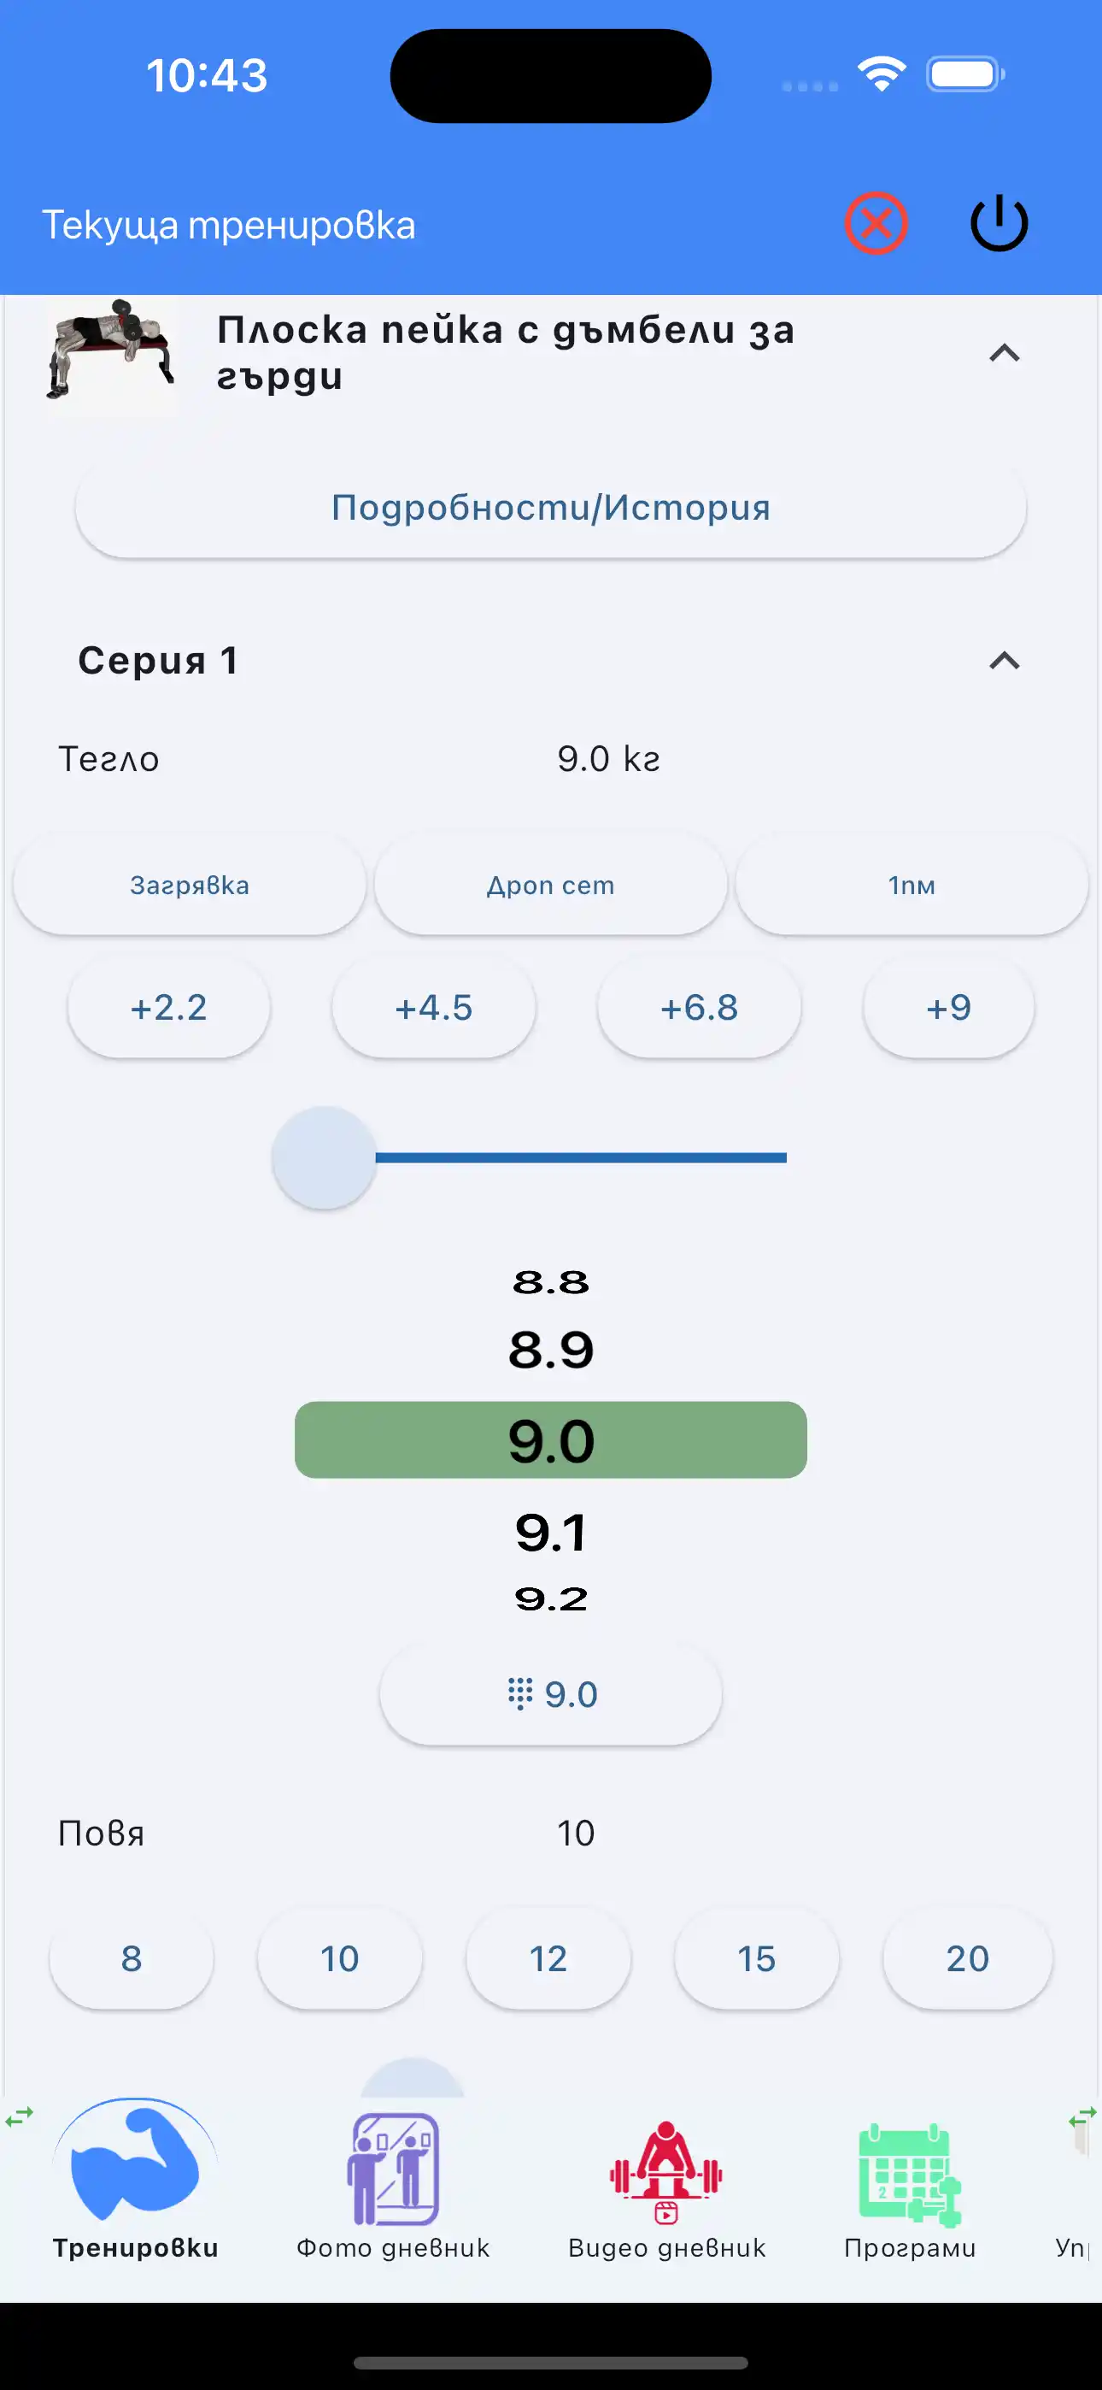1102x2390 pixels.
Task: Open Подробности/История details button
Action: (551, 508)
